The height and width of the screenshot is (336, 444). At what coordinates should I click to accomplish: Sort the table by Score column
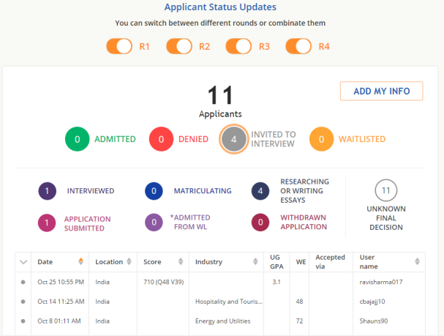(178, 262)
